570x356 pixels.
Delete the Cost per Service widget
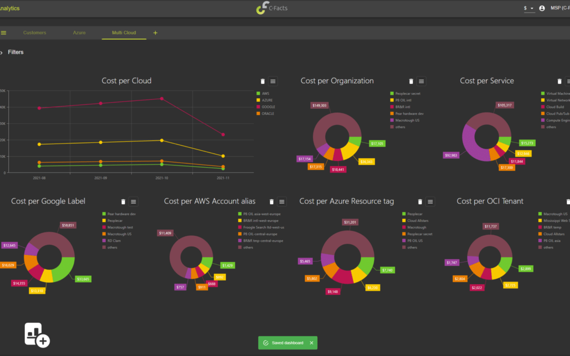[x=559, y=81]
